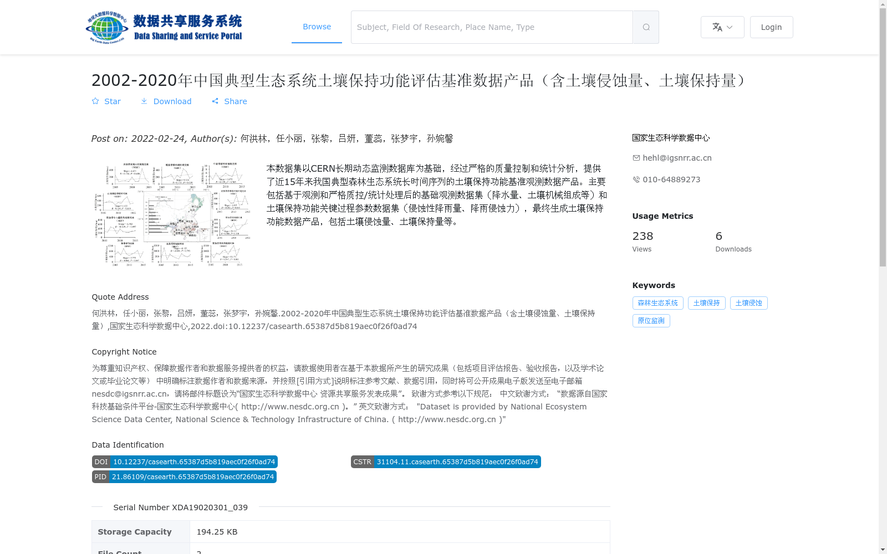Image resolution: width=887 pixels, height=554 pixels.
Task: Click the Usage Metrics heading
Action: tap(662, 216)
